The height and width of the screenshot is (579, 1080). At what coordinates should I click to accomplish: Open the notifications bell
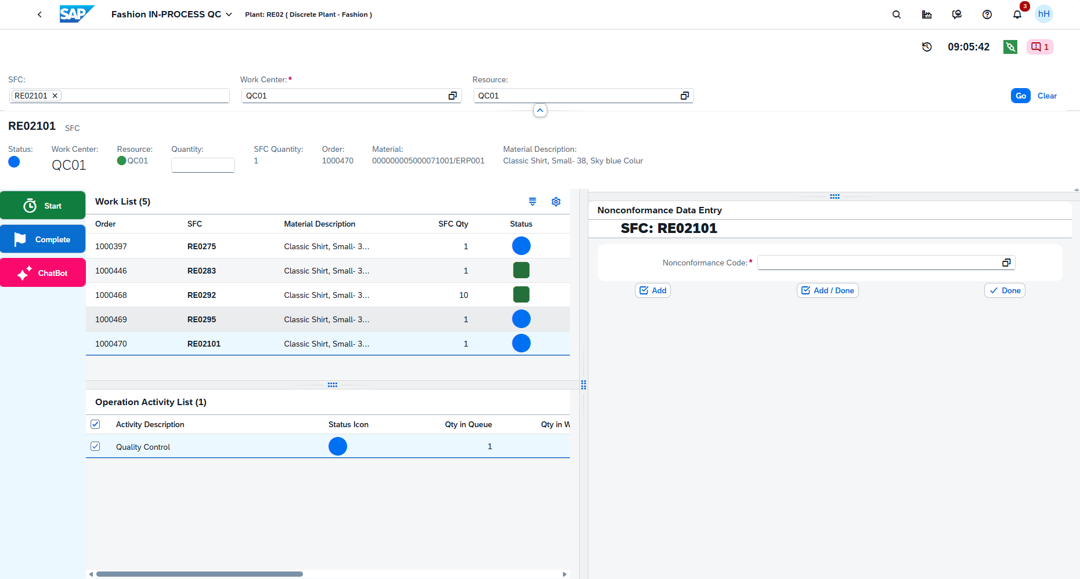point(1017,14)
